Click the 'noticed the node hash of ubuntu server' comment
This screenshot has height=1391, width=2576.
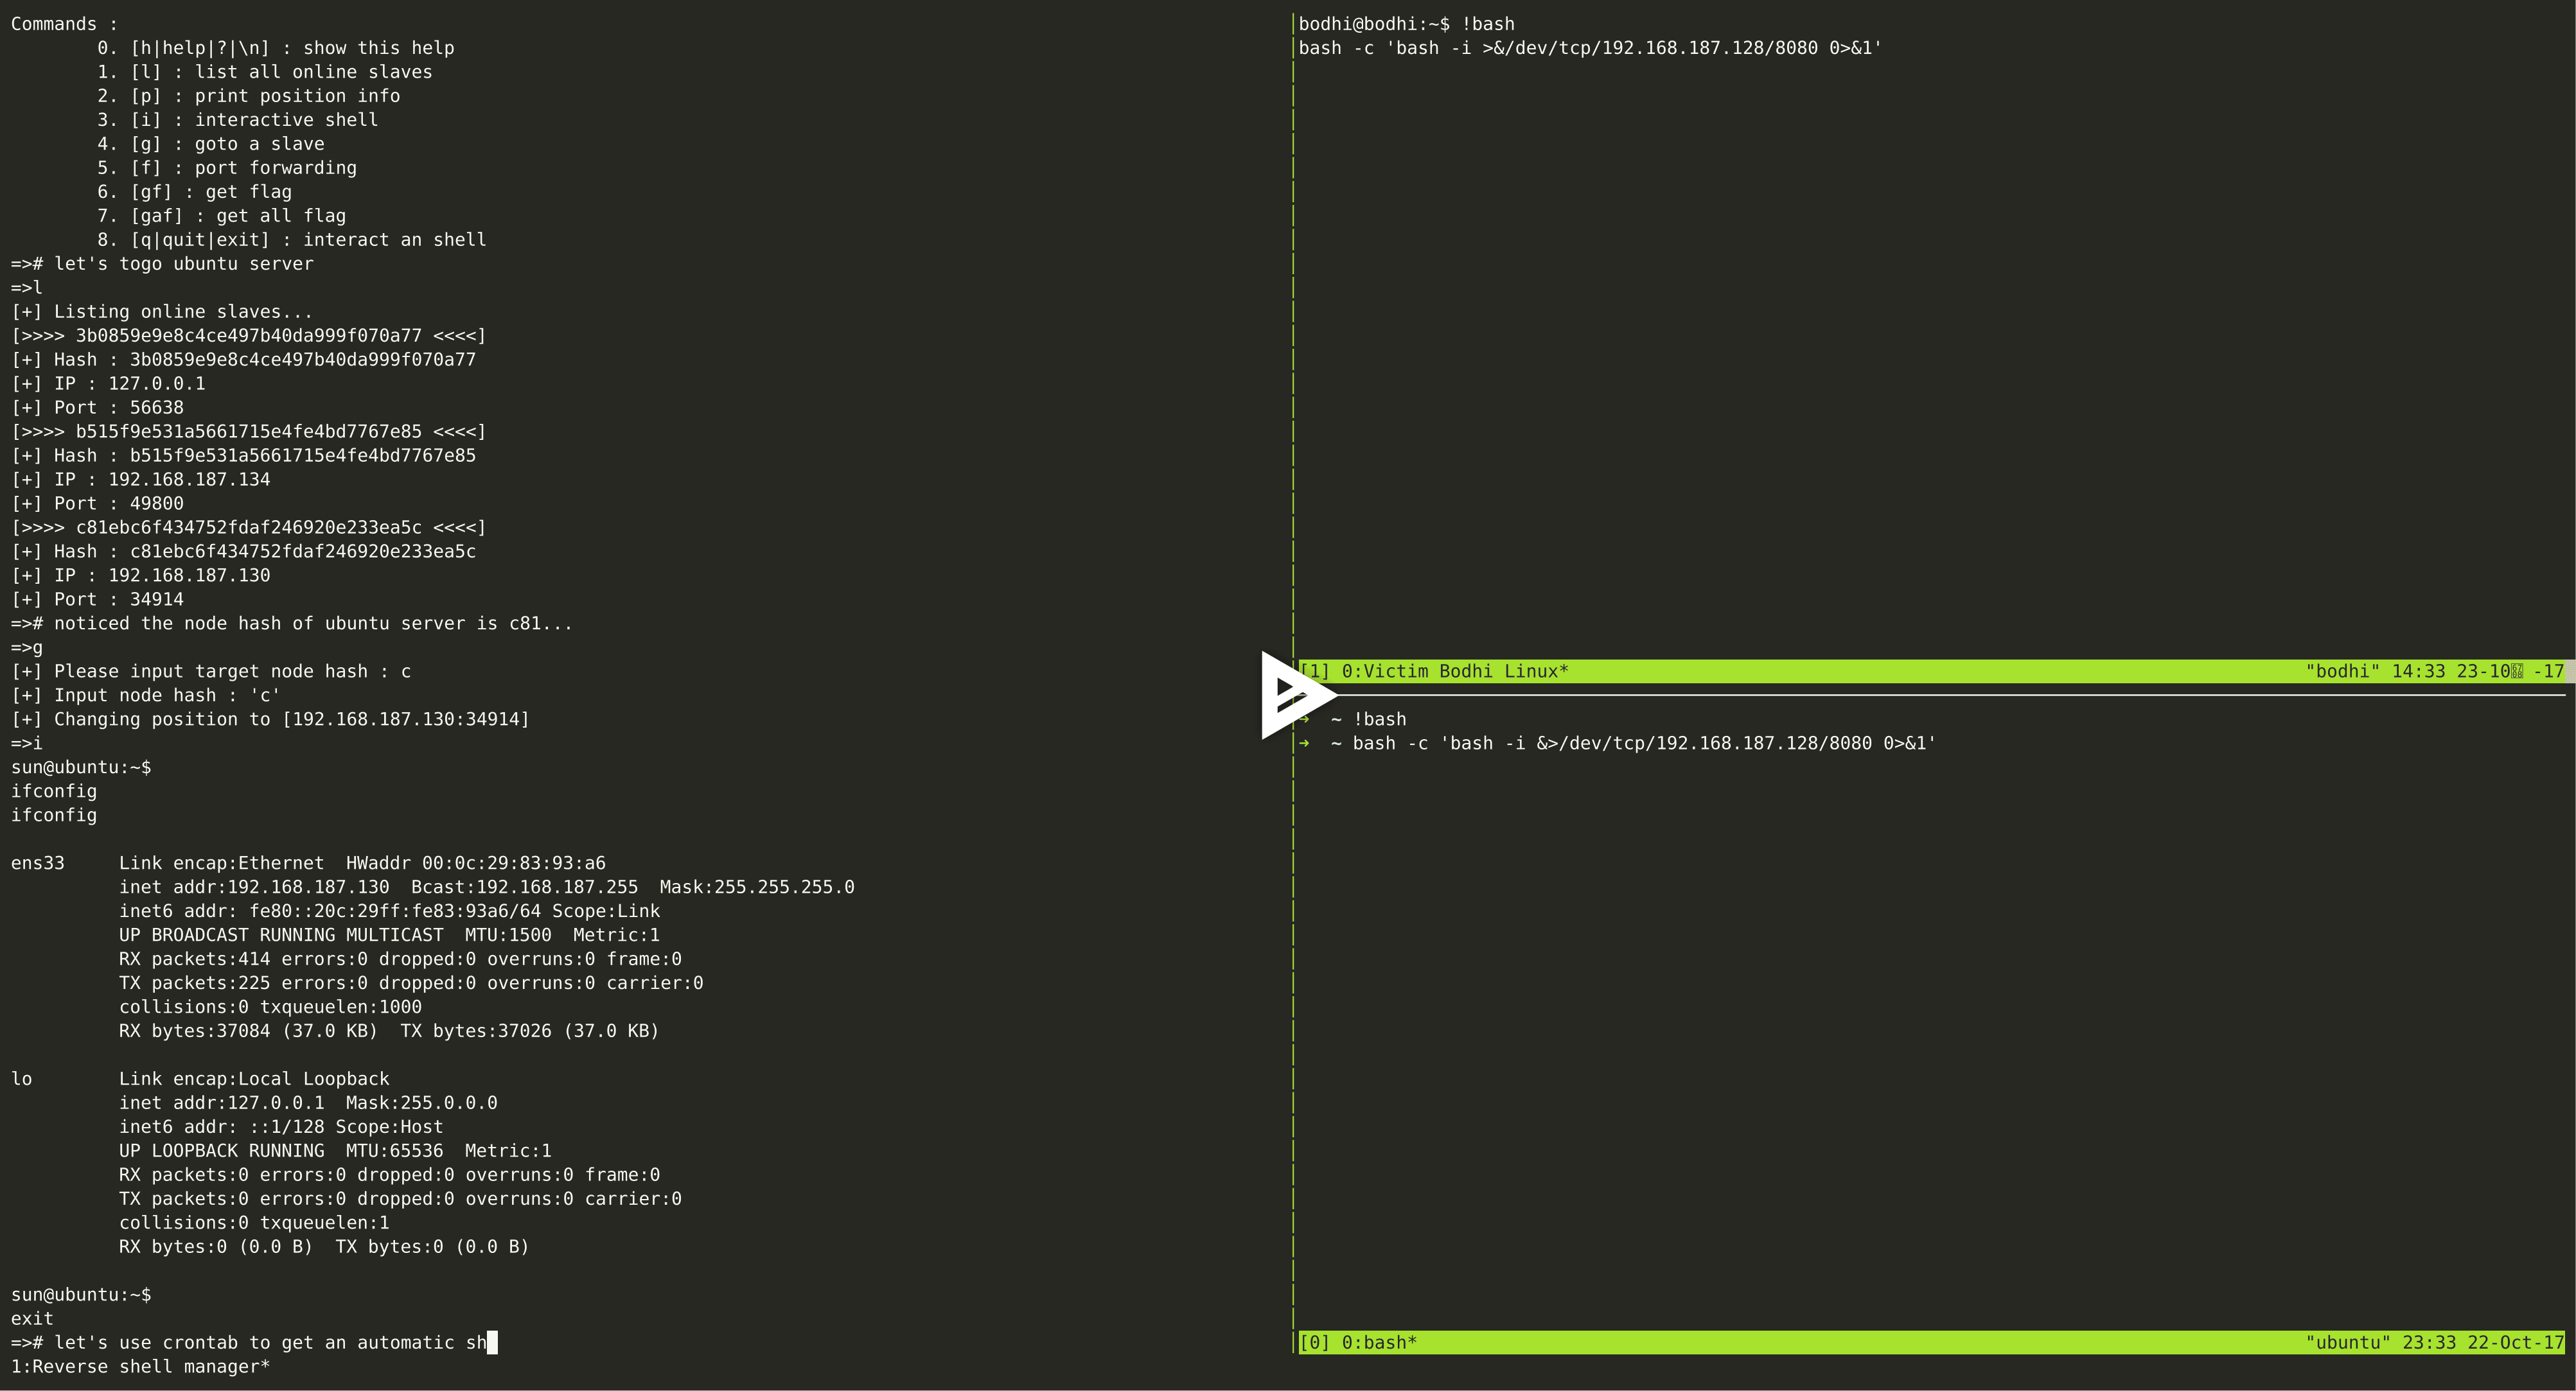[291, 624]
